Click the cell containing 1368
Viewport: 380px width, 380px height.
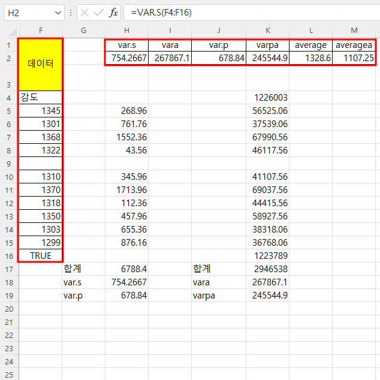(41, 137)
